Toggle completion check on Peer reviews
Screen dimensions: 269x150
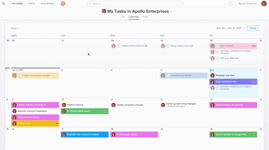[x=218, y=46]
